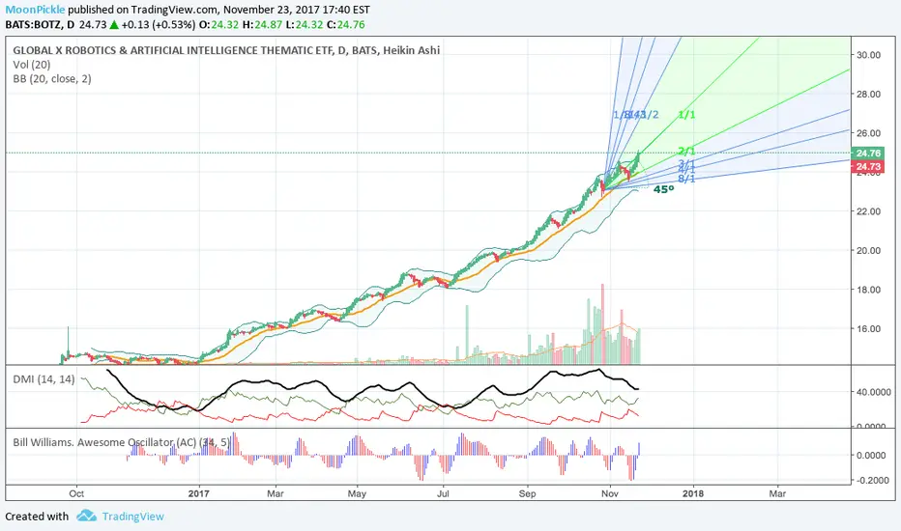Click the 30.00 price axis label
The image size is (901, 531).
(868, 55)
